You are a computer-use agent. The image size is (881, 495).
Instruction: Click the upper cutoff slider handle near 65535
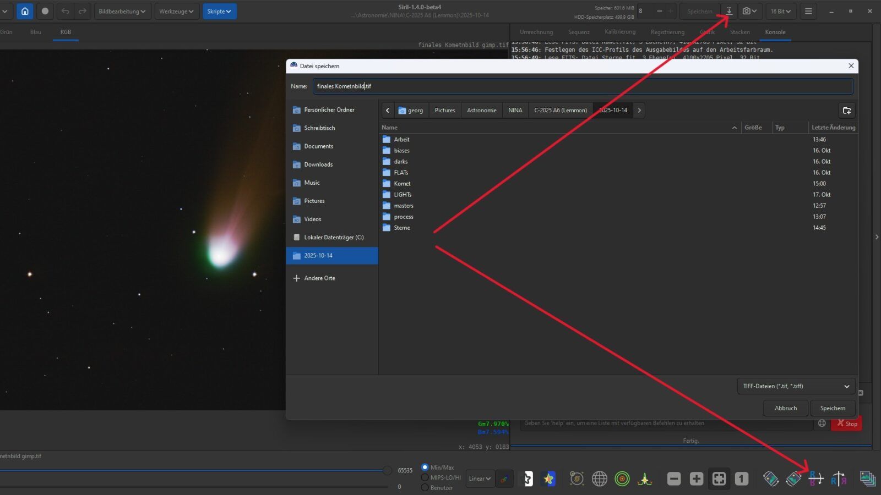(x=388, y=470)
